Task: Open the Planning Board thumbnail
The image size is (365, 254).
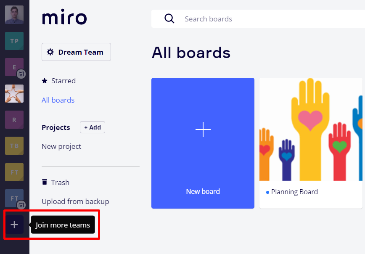Action: click(x=311, y=130)
